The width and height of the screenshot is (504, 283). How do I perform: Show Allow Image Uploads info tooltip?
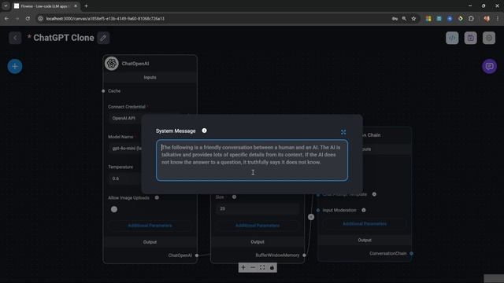coord(157,197)
